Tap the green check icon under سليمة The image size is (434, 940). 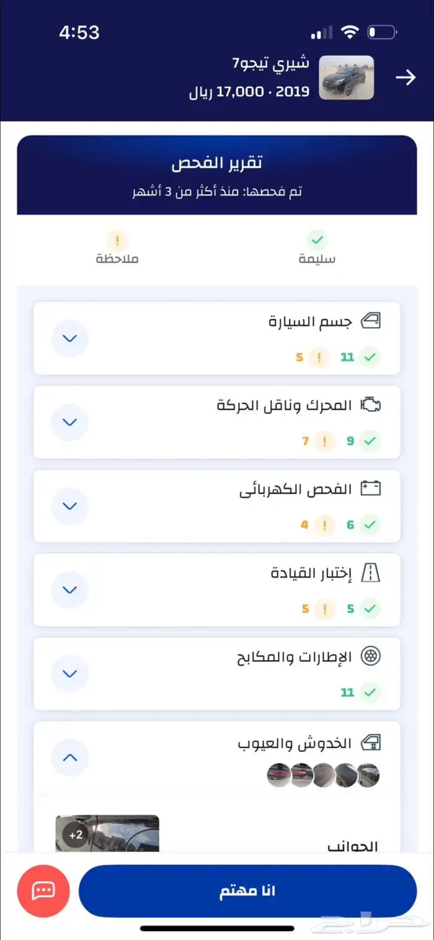tap(317, 240)
